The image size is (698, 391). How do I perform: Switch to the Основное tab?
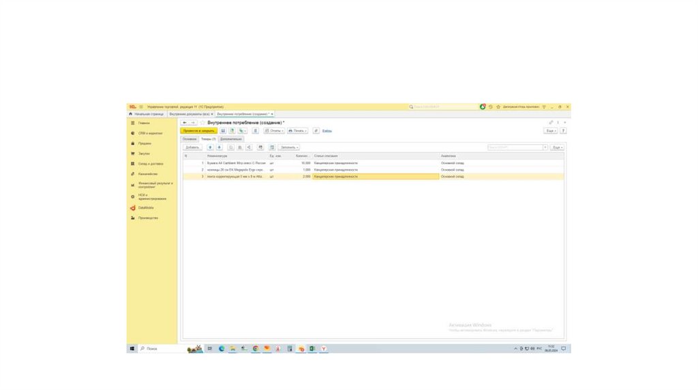coord(189,139)
